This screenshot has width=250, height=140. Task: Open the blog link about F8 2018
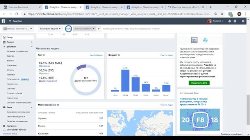194,101
